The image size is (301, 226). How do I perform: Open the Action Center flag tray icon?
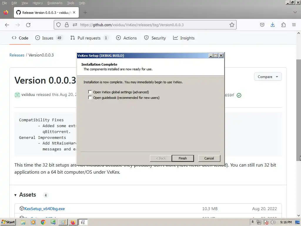(x=266, y=222)
